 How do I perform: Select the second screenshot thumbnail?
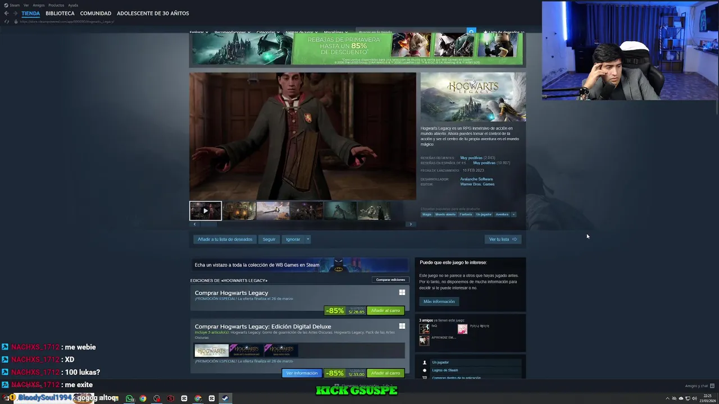click(x=239, y=210)
